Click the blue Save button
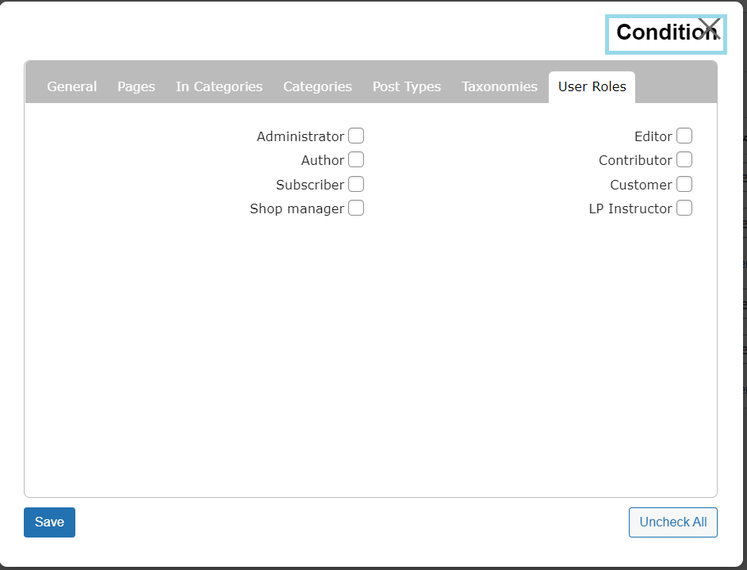This screenshot has width=747, height=570. [49, 522]
